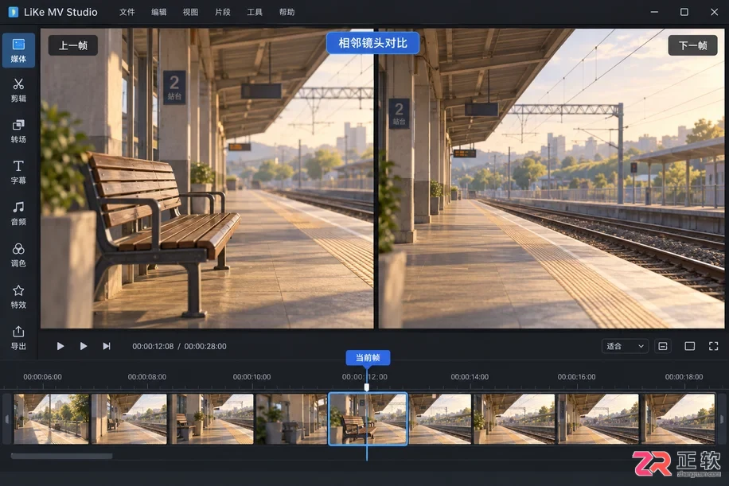Open the 文件 menu
Image resolution: width=729 pixels, height=486 pixels.
coord(127,12)
